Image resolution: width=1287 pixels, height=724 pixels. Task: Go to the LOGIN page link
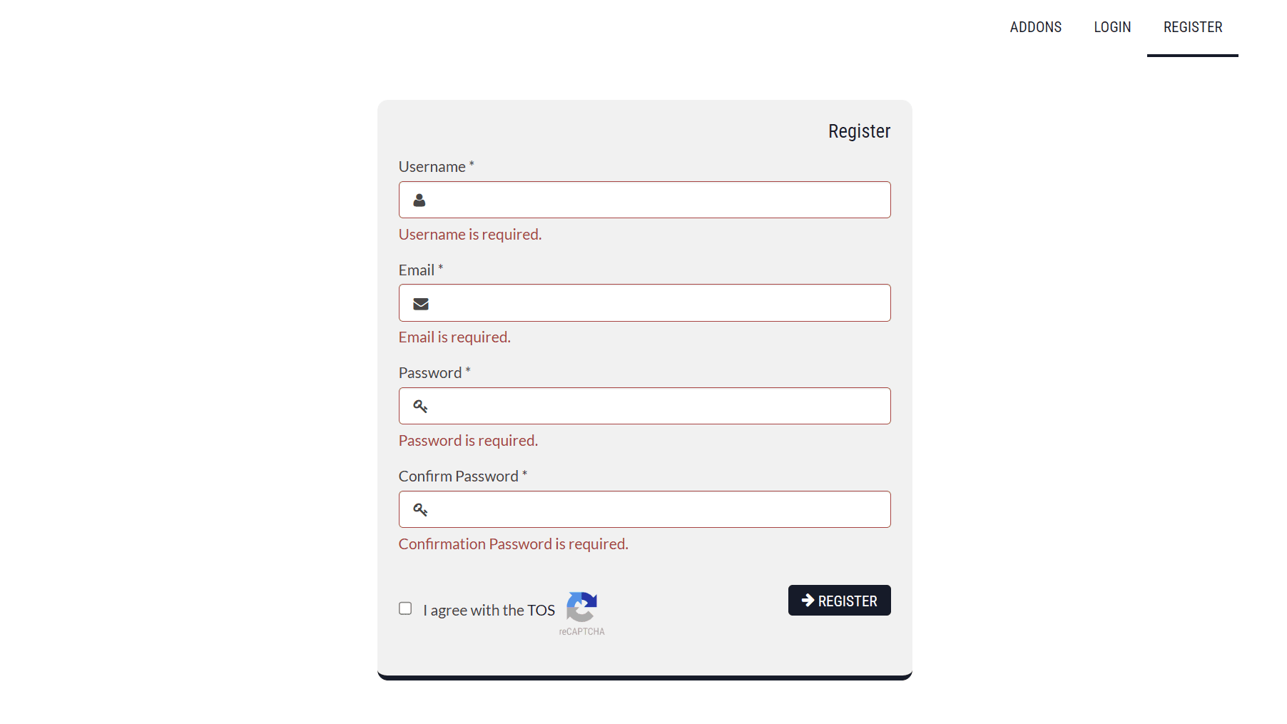tap(1112, 27)
